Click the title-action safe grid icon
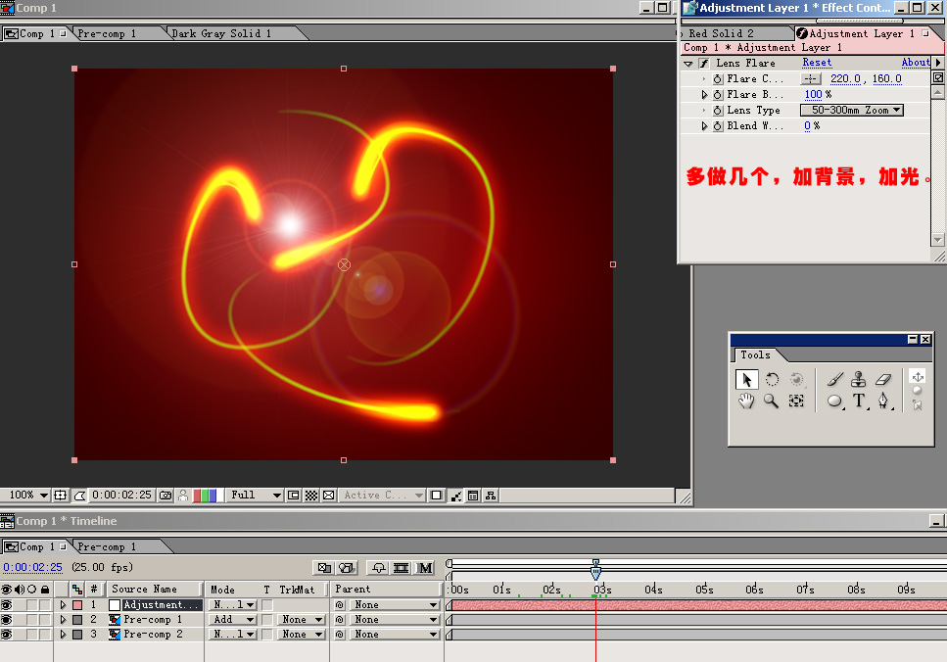Viewport: 947px width, 662px height. coord(61,496)
